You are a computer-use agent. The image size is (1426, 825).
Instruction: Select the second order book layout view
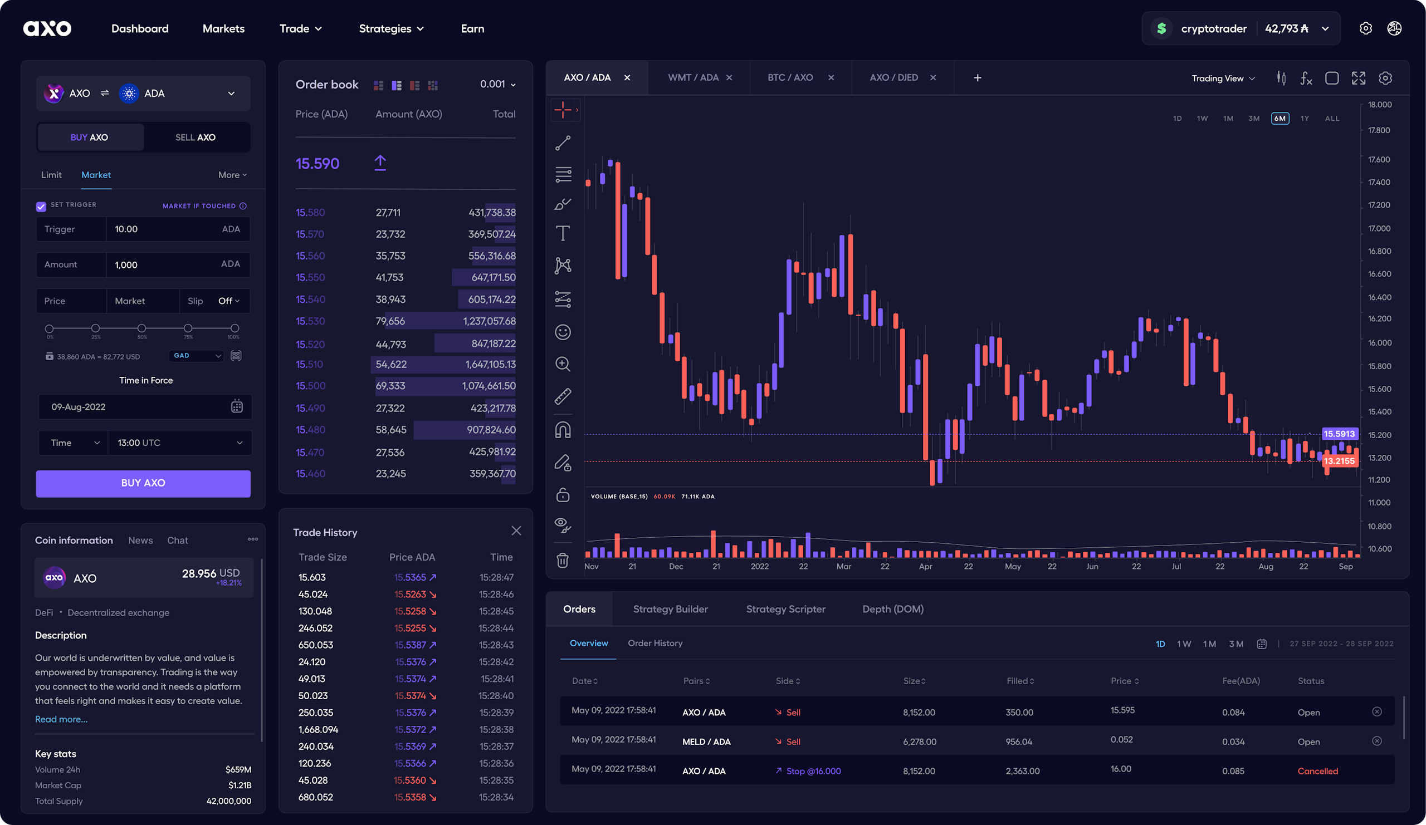tap(397, 85)
